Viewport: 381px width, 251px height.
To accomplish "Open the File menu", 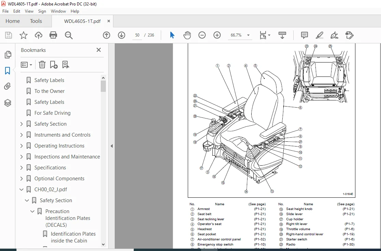I will point(5,11).
